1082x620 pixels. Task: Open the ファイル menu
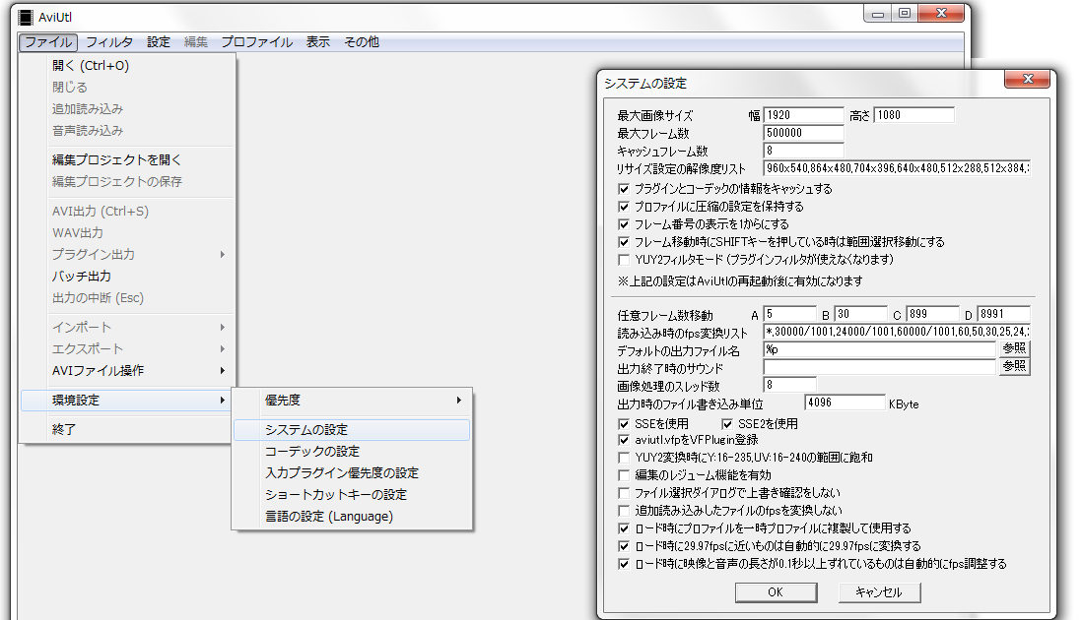48,42
